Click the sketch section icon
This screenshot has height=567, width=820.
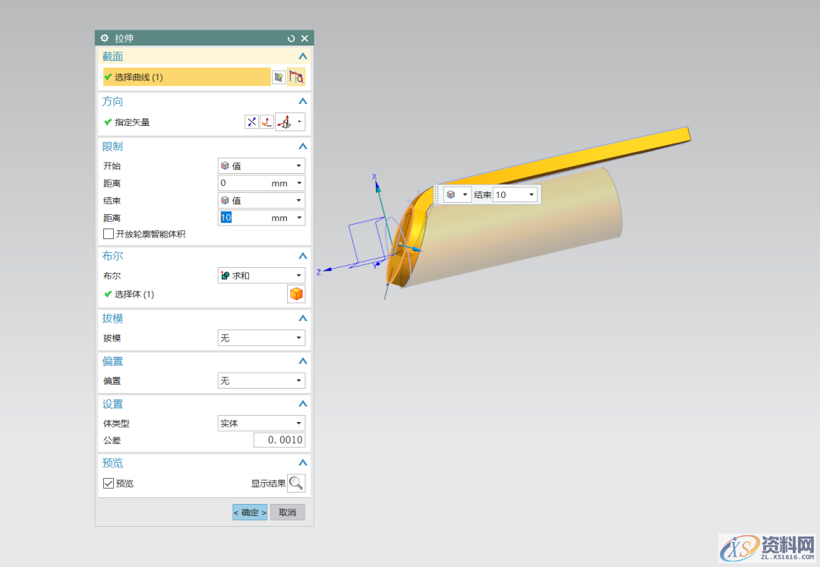tap(279, 77)
